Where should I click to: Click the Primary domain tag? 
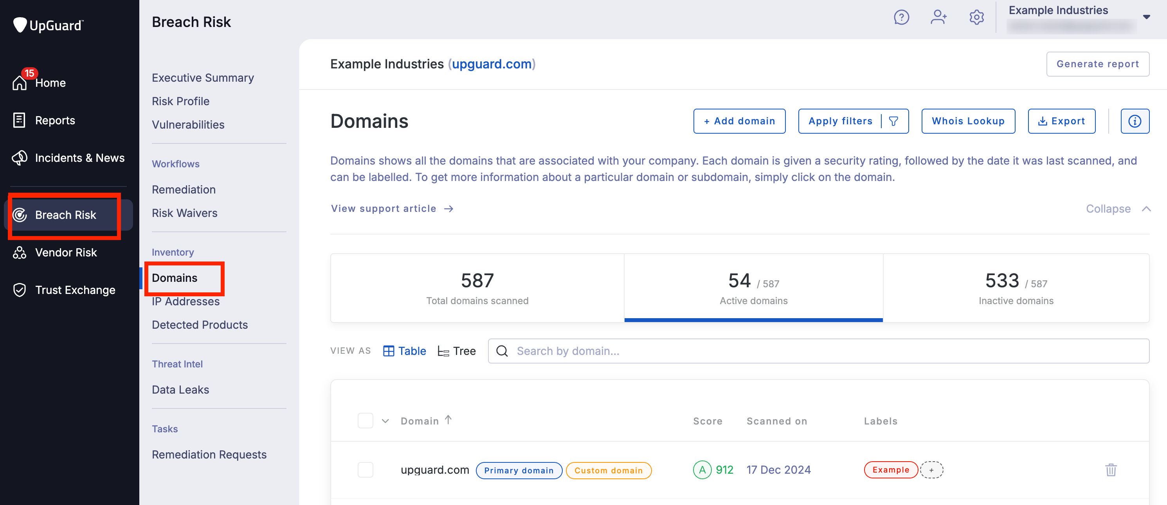point(519,471)
